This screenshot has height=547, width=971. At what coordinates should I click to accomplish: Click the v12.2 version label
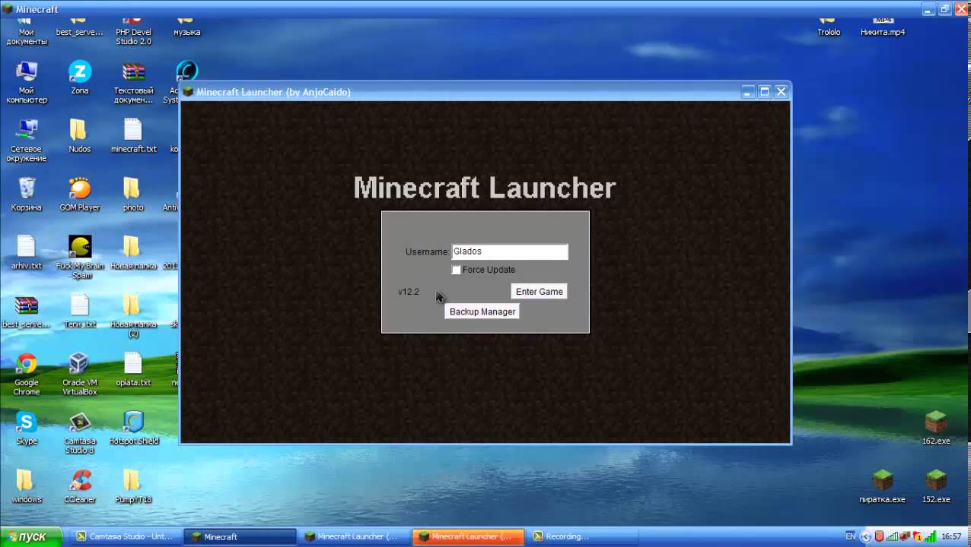click(409, 292)
